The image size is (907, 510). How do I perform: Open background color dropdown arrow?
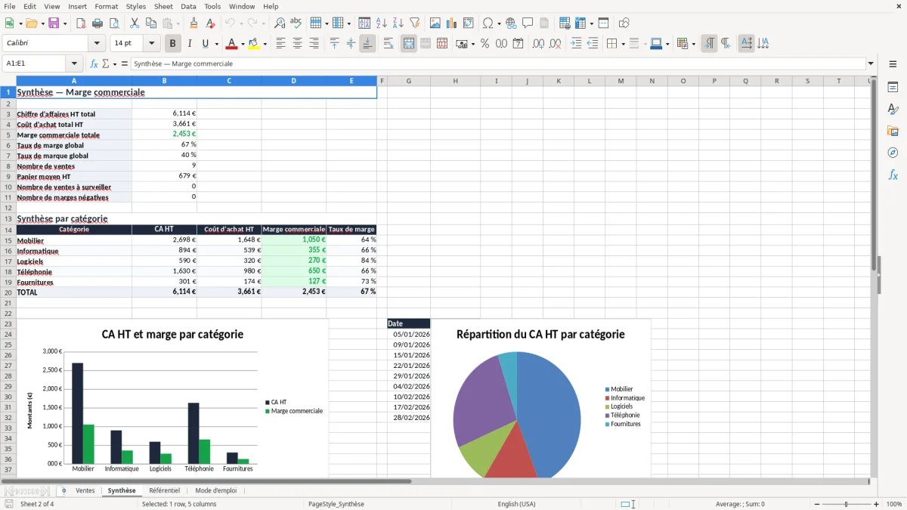click(265, 44)
